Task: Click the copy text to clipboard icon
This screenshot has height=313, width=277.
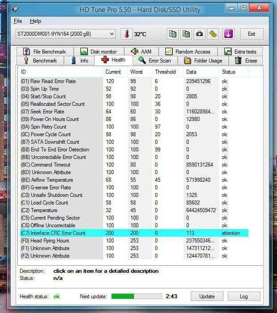Action: [x=173, y=34]
